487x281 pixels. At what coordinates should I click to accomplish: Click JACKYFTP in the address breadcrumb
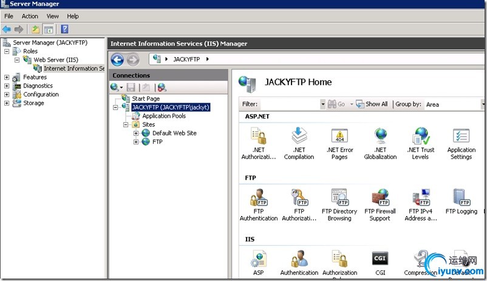pos(186,59)
